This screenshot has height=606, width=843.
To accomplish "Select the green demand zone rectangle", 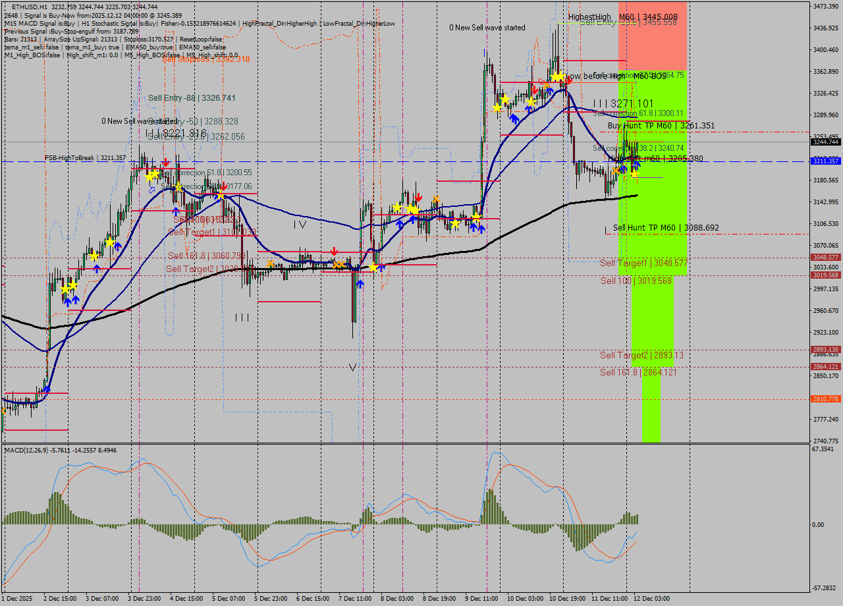I will click(652, 310).
